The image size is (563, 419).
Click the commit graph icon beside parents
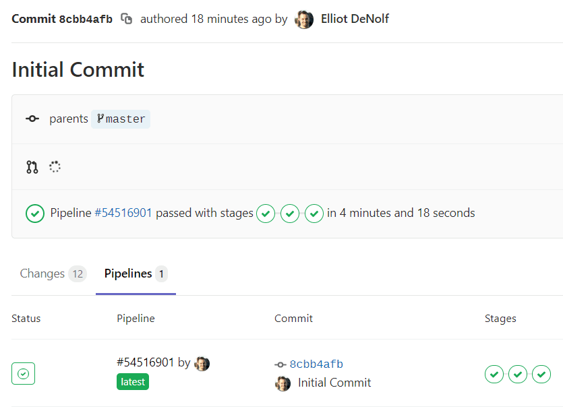(32, 119)
